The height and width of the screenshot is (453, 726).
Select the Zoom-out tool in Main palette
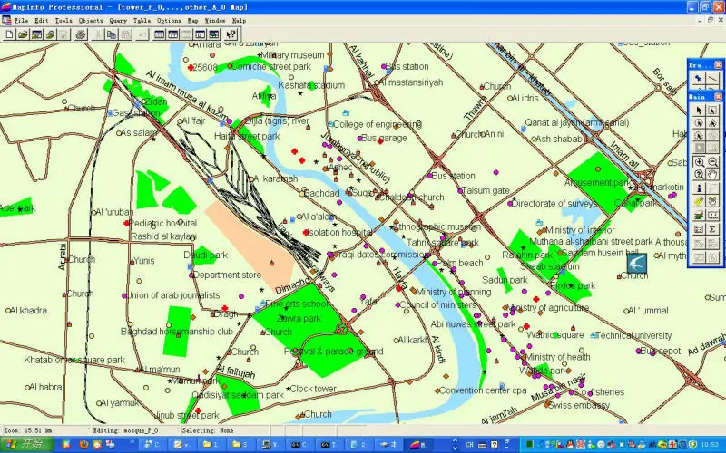712,161
